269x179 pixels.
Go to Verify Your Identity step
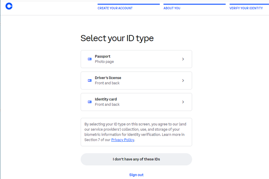[x=246, y=8]
